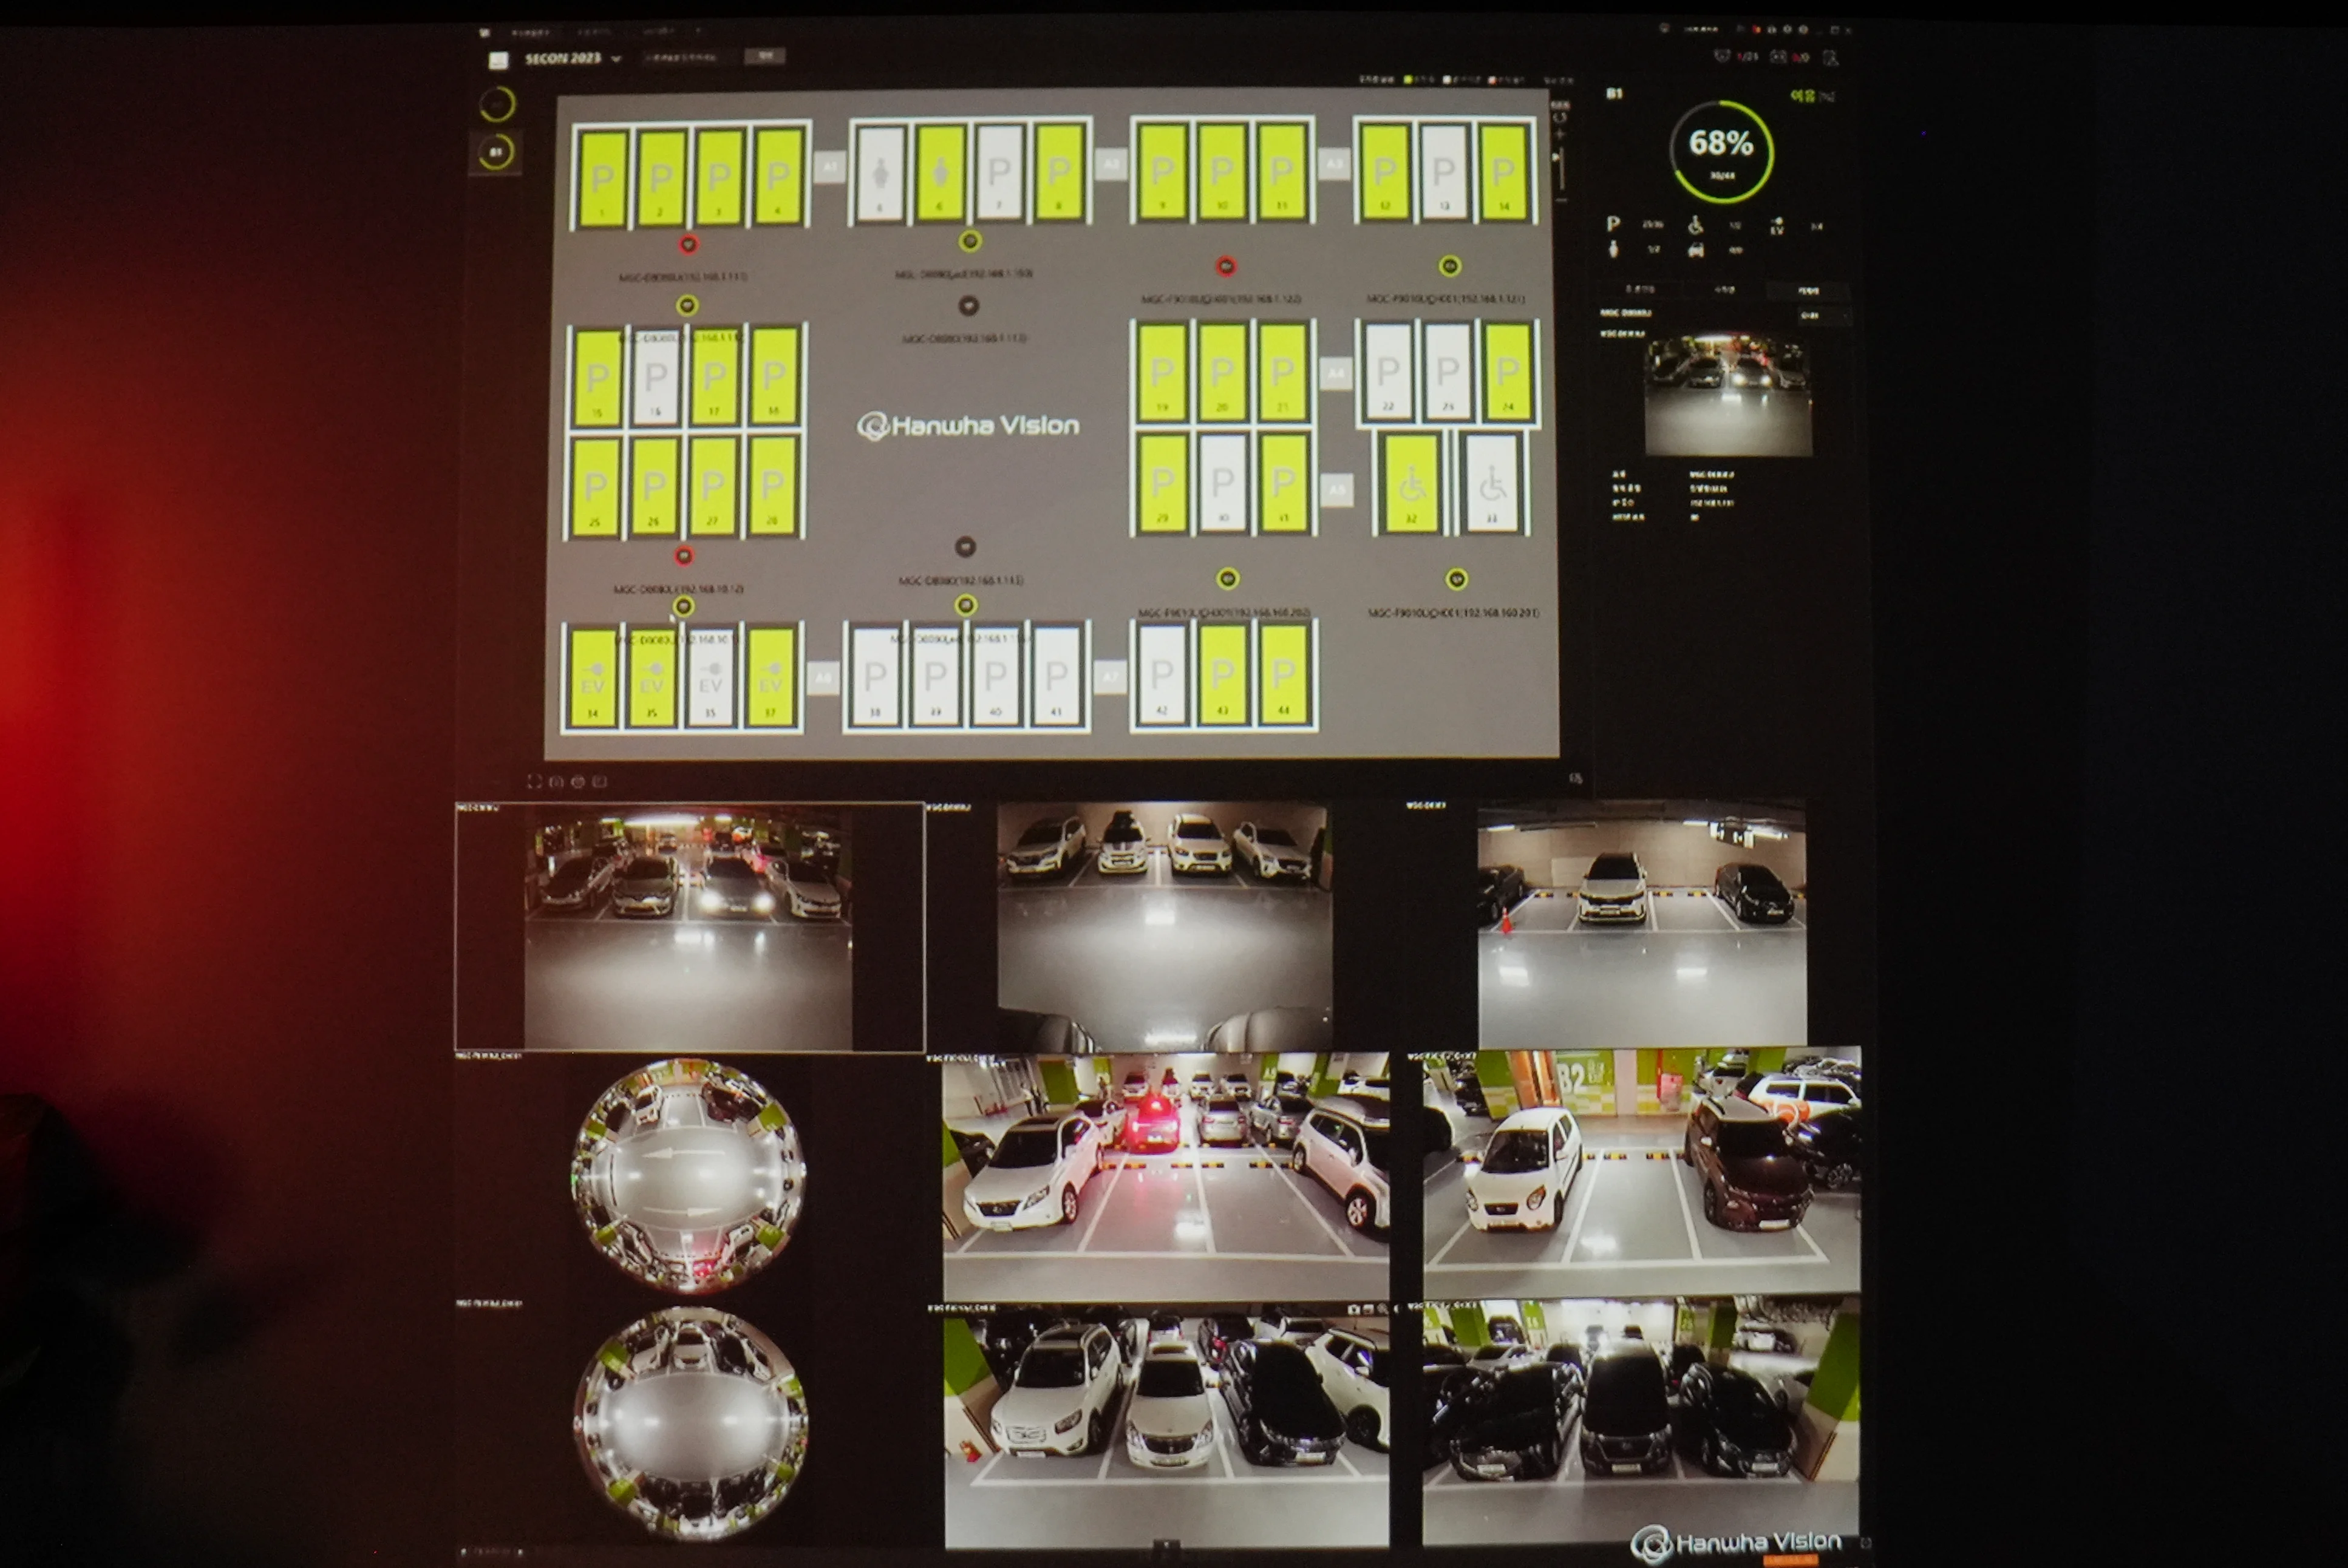Click the red camera marker below space 10
Screen dimensions: 2348x1568
click(x=1226, y=266)
